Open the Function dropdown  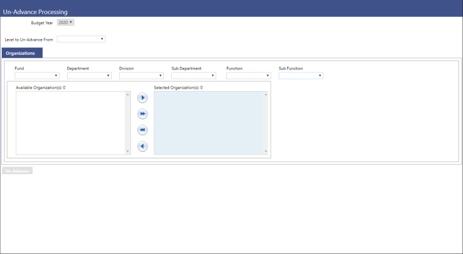pyautogui.click(x=249, y=75)
